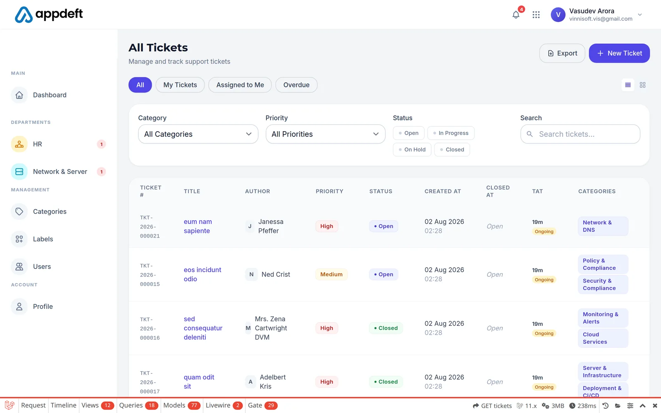Click the GET tickets route indicator

(x=492, y=406)
